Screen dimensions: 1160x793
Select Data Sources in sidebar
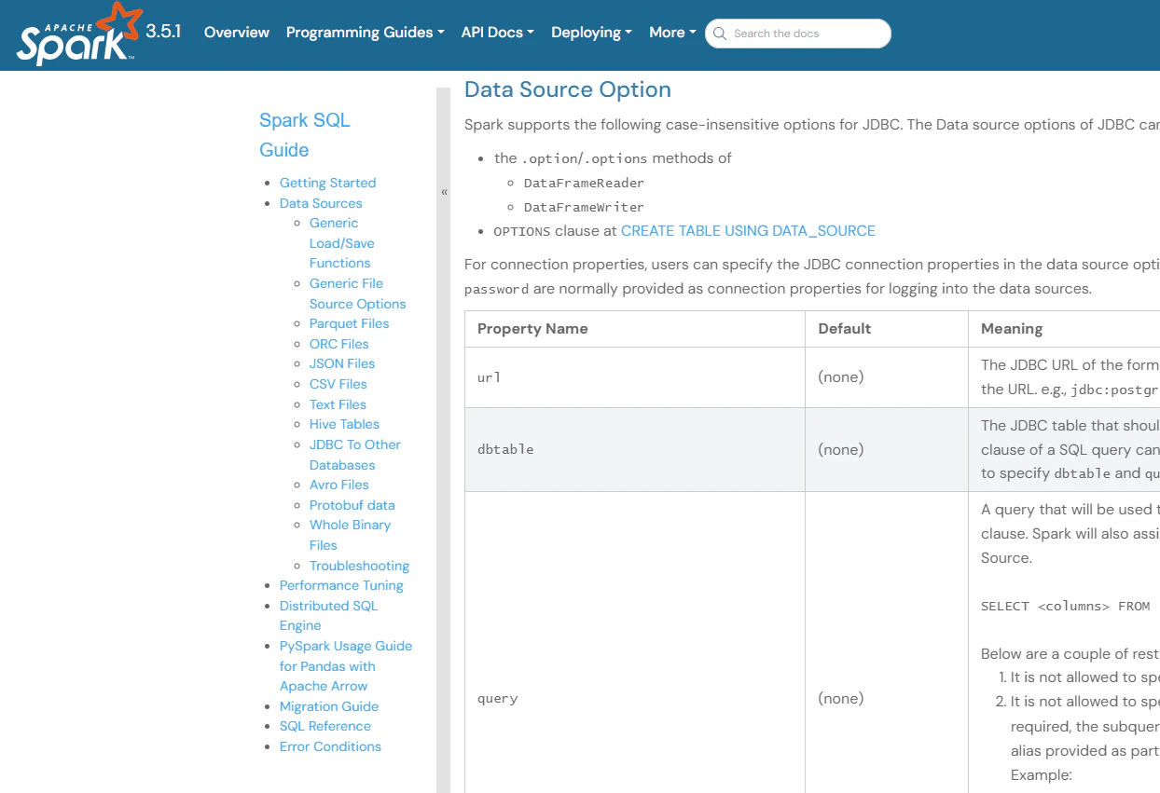[x=321, y=203]
